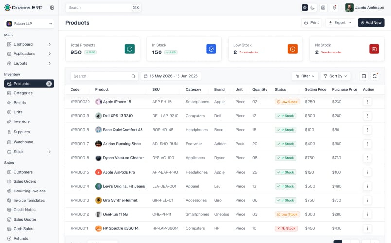Expand the Dashboard menu in sidebar

(x=29, y=44)
